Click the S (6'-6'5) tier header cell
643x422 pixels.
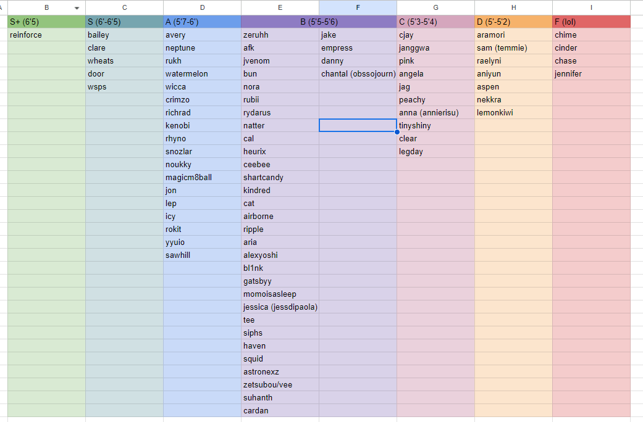(124, 22)
